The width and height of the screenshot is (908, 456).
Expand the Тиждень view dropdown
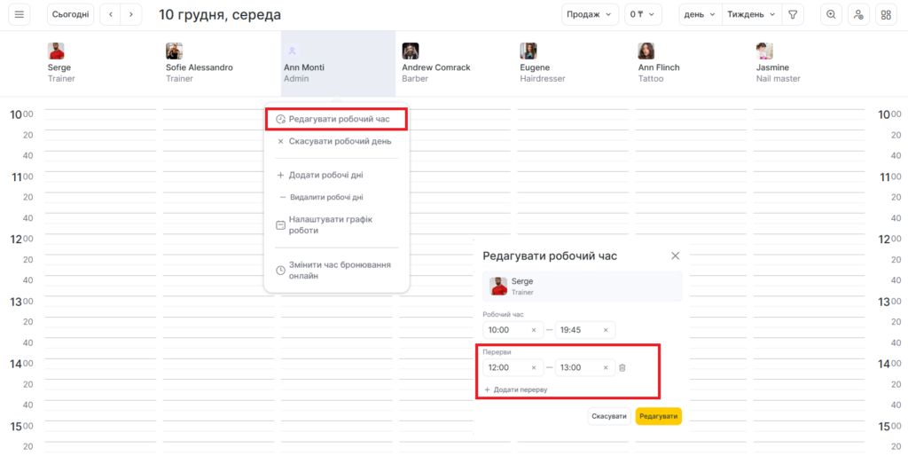[x=752, y=14]
